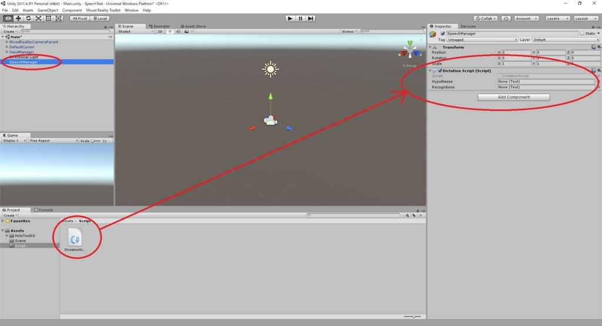Select the Rect transform tool
This screenshot has height=326, width=602.
coord(48,18)
